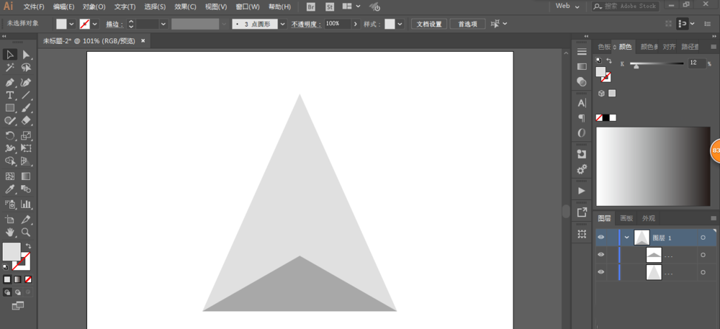Activate the Zoom tool
Image resolution: width=720 pixels, height=329 pixels.
[27, 233]
